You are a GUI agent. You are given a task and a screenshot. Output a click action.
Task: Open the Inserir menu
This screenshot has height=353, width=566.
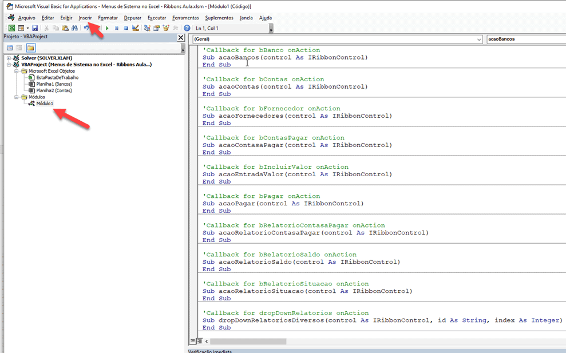coord(85,18)
